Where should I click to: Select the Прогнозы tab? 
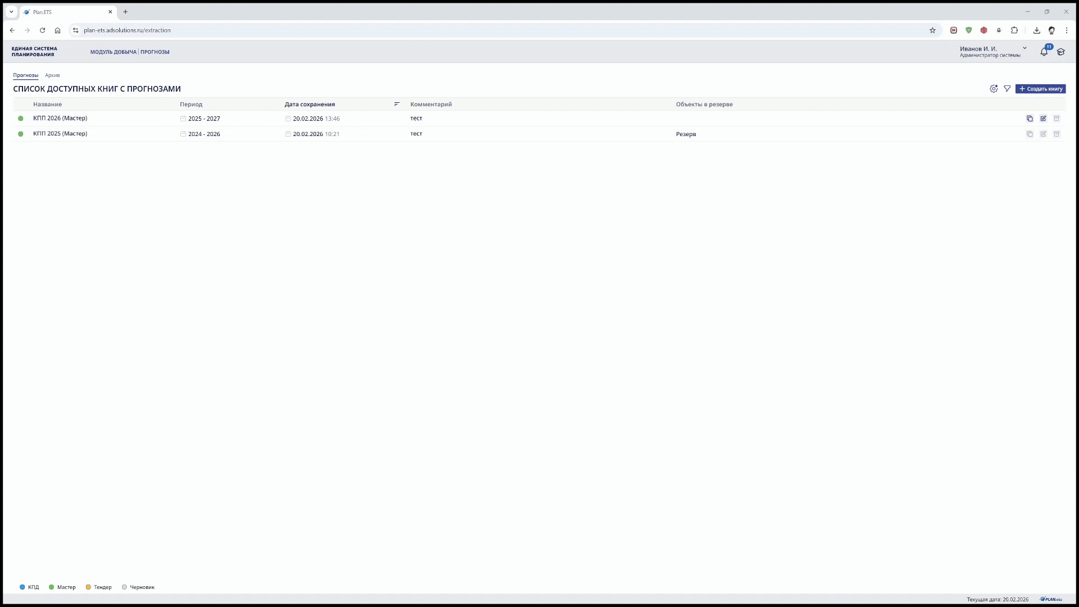(x=26, y=75)
